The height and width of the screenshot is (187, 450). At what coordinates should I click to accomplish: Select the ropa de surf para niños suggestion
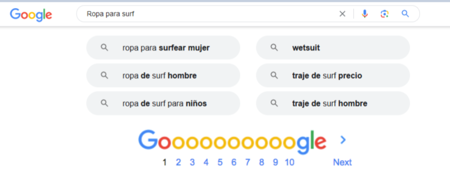pyautogui.click(x=163, y=103)
